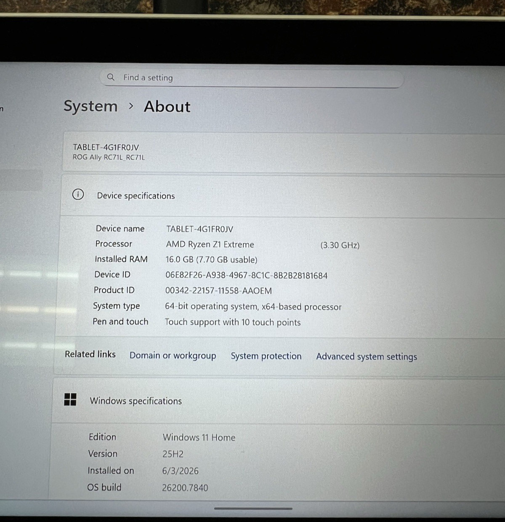
Task: Click Windows 11 Home edition value
Action: 199,437
